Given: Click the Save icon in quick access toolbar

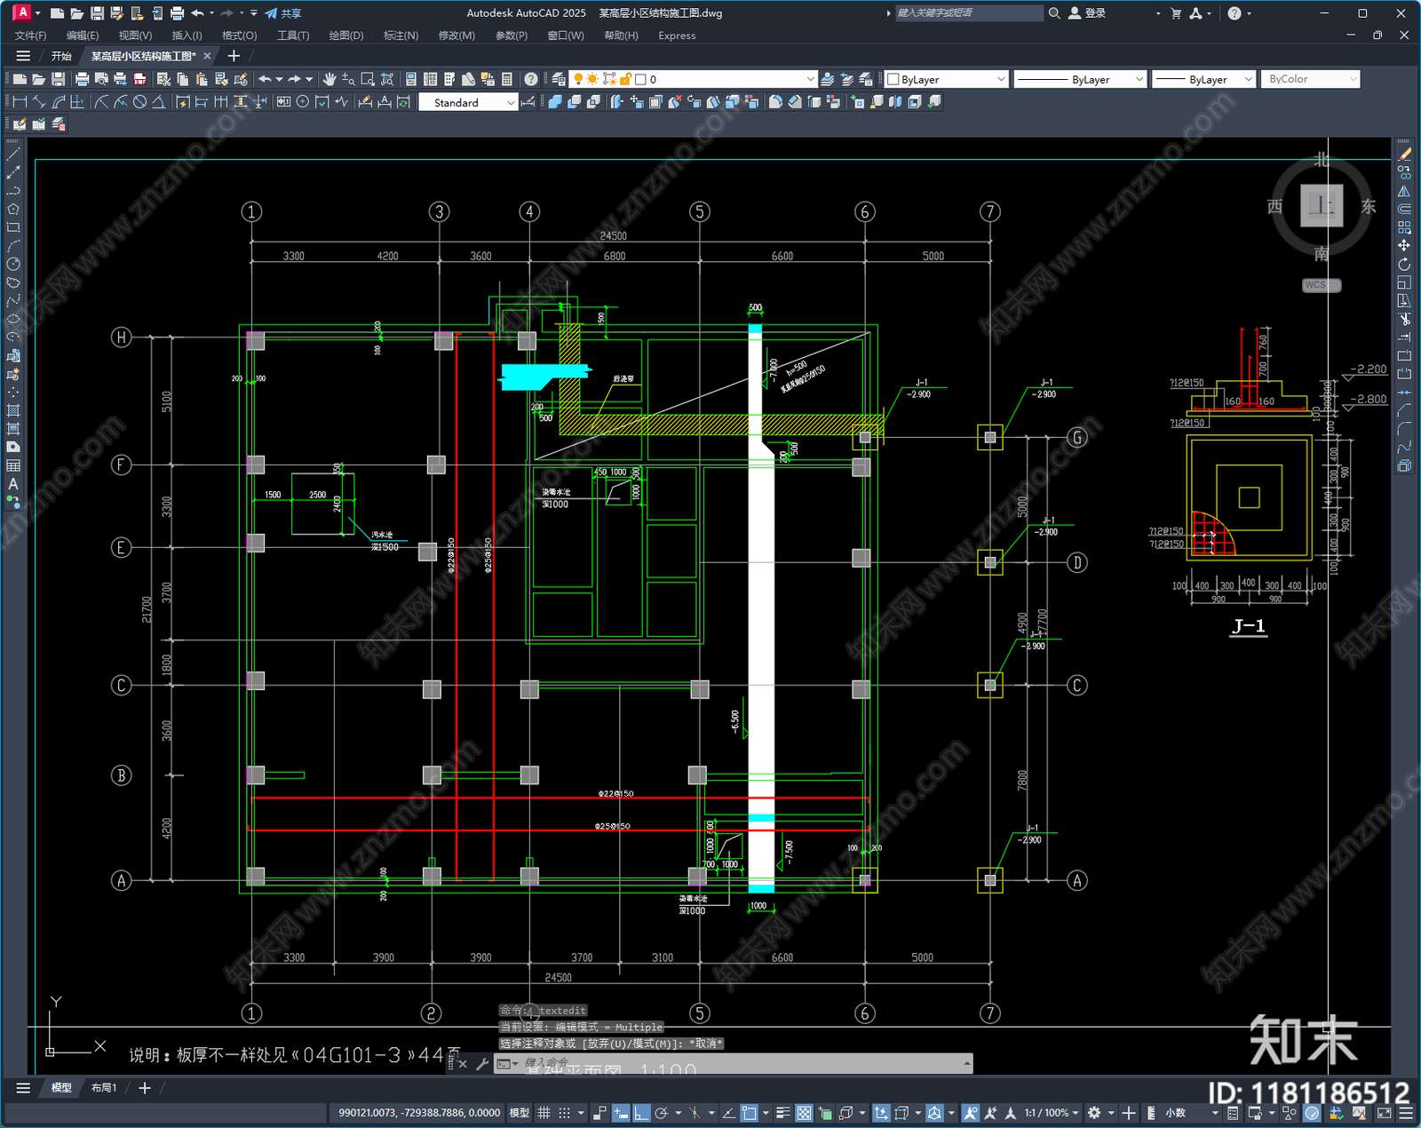Looking at the screenshot, I should click(97, 13).
